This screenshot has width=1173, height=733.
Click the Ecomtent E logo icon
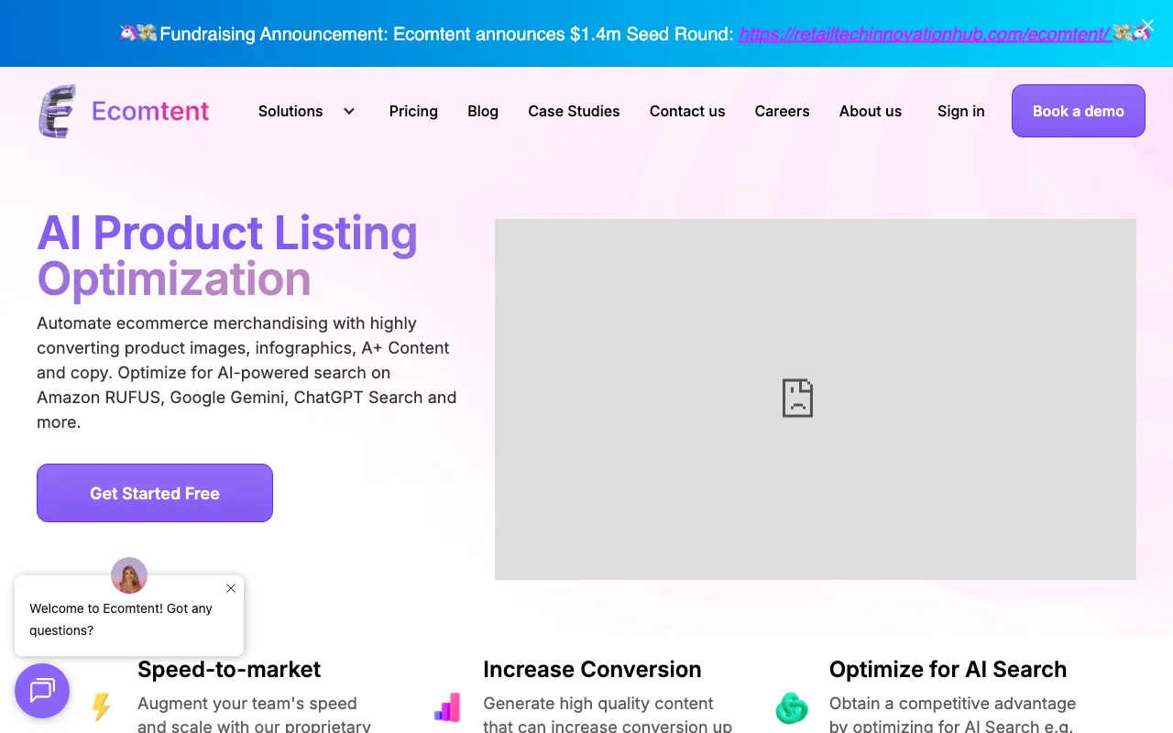click(56, 111)
